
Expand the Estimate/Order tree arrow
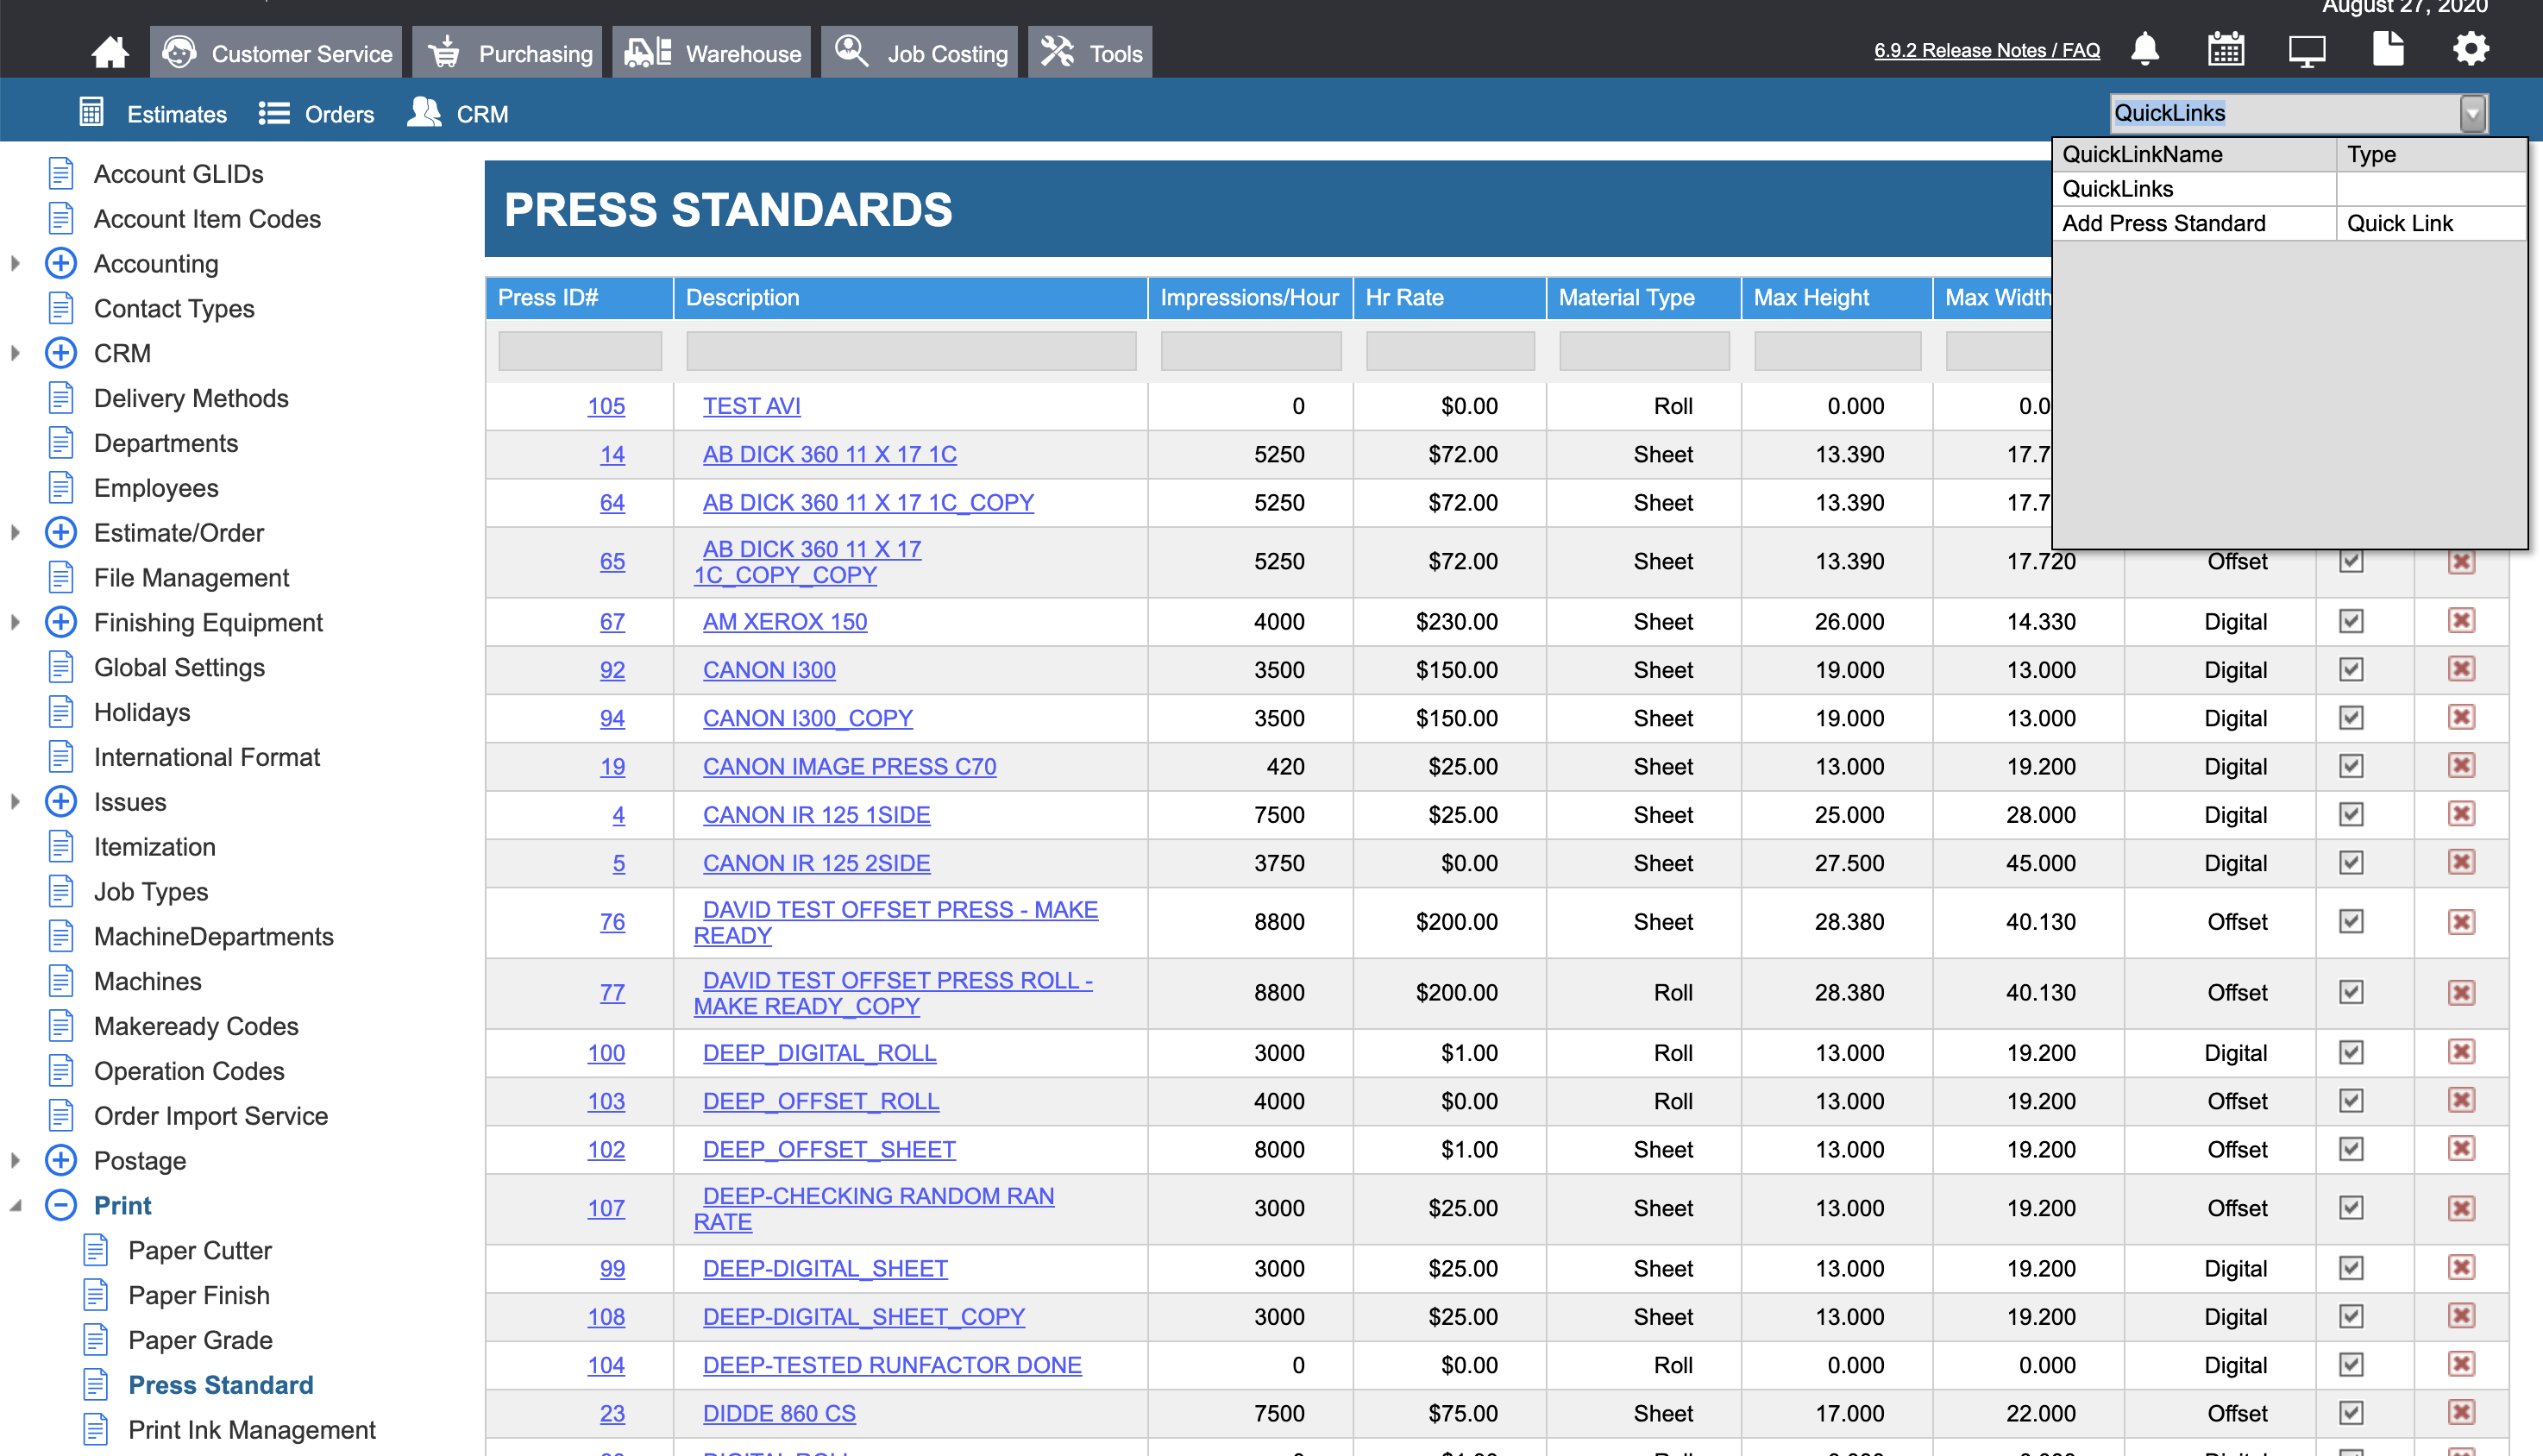15,532
